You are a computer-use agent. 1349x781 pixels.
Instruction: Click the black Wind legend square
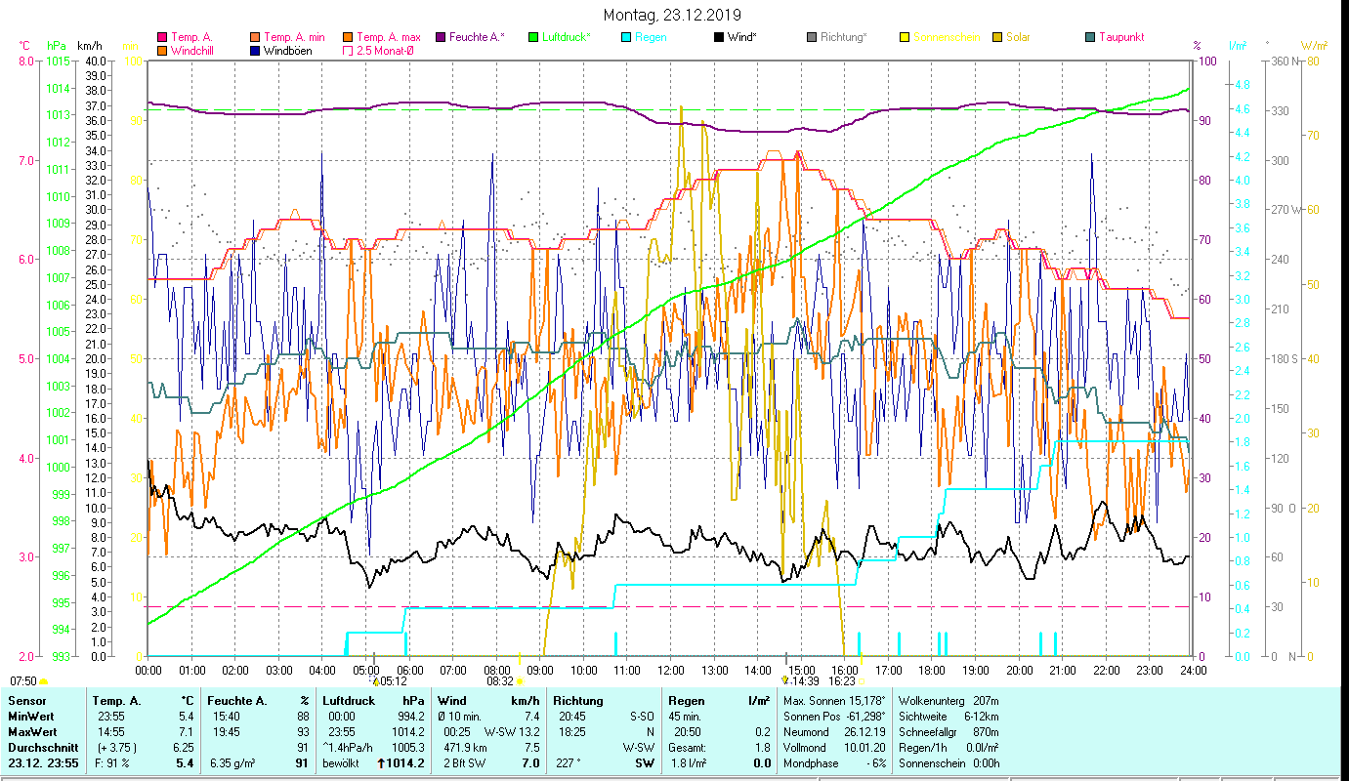pos(720,38)
